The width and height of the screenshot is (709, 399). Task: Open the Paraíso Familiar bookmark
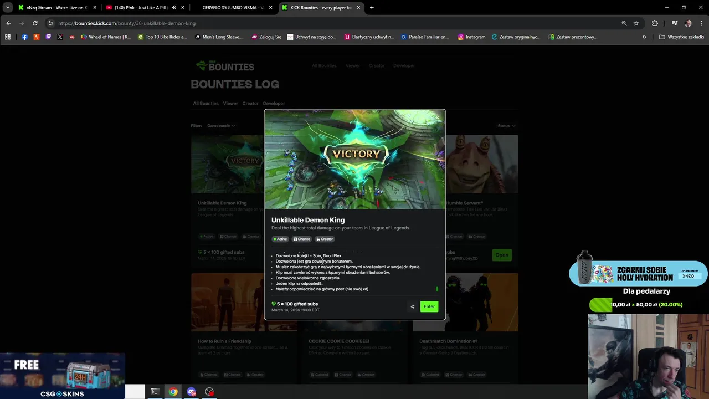click(x=425, y=37)
